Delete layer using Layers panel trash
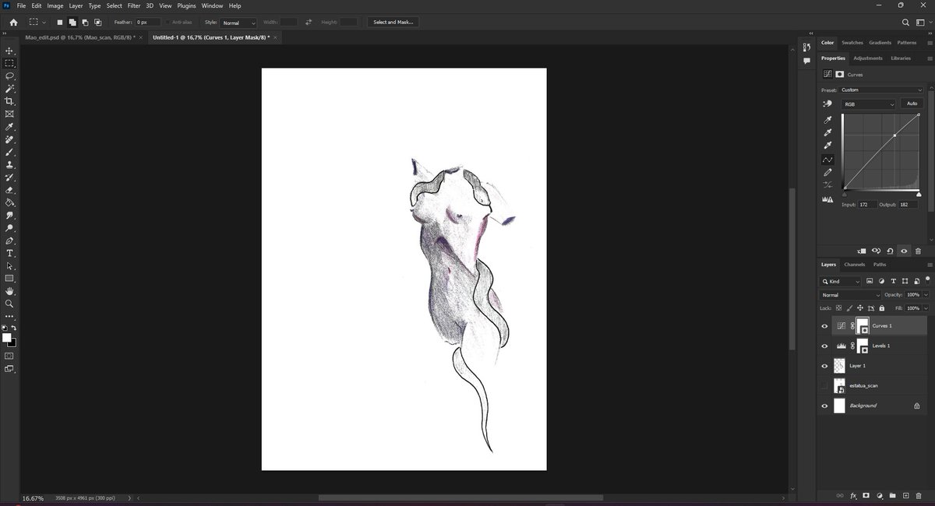935x506 pixels. point(918,495)
